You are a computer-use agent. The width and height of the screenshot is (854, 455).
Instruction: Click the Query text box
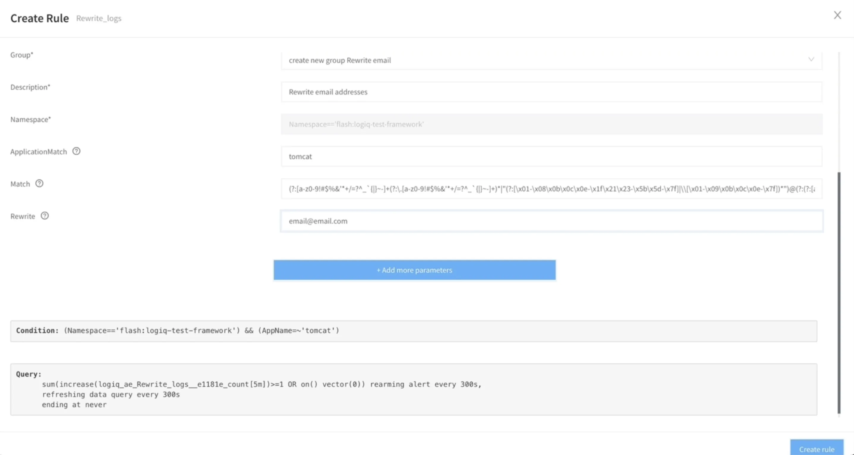point(414,389)
